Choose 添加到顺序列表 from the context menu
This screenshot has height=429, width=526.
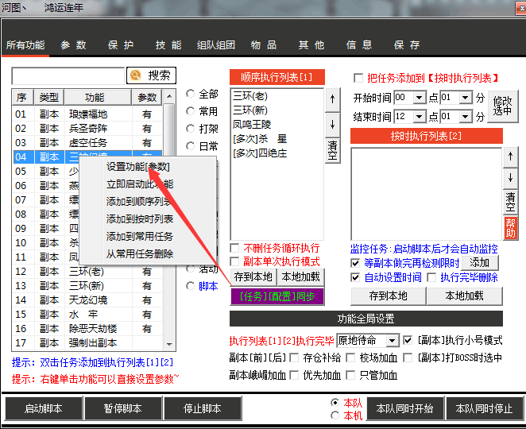138,202
